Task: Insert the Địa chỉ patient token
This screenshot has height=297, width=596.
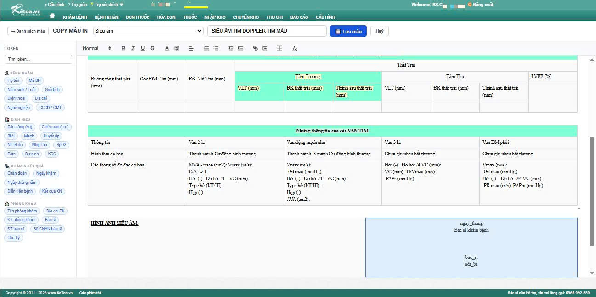Action: (41, 98)
